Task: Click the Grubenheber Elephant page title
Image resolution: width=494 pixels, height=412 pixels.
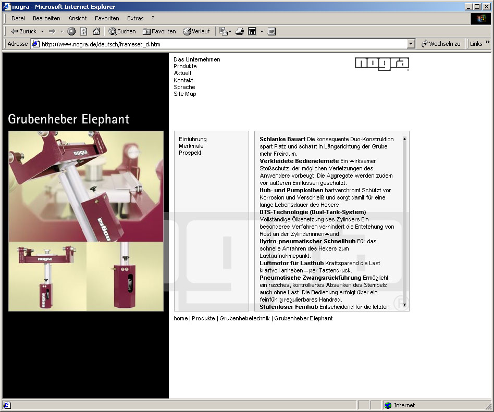Action: (x=69, y=119)
